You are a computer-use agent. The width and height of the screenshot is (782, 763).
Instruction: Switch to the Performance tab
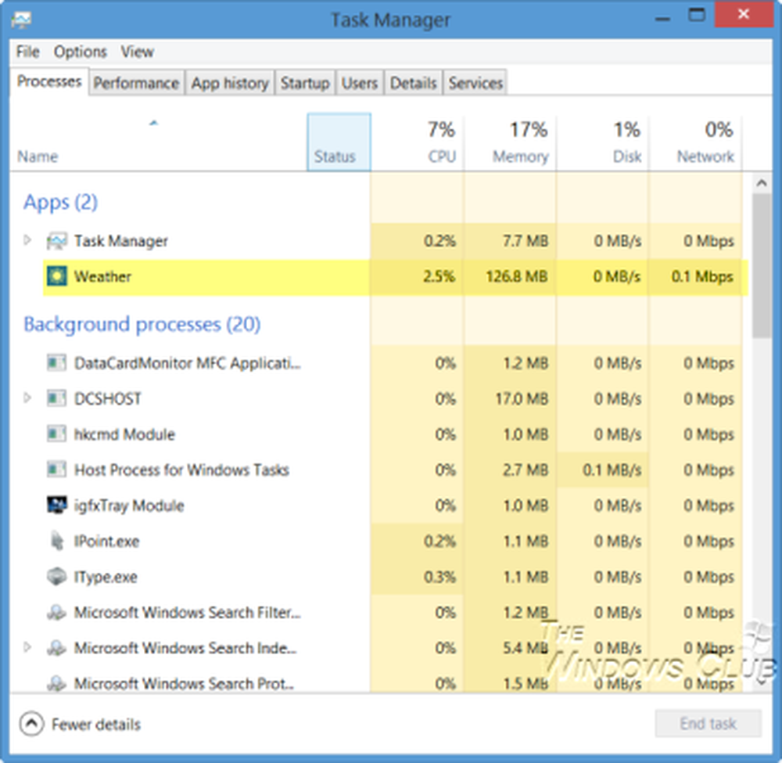[x=136, y=83]
